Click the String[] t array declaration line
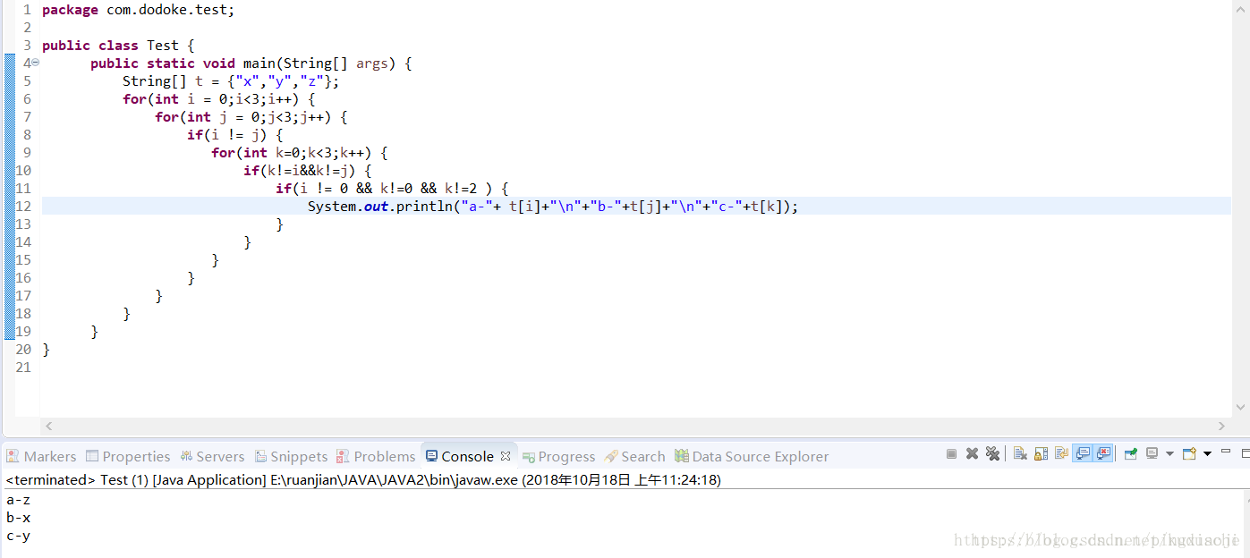Screen dimensions: 1250x558 [231, 81]
